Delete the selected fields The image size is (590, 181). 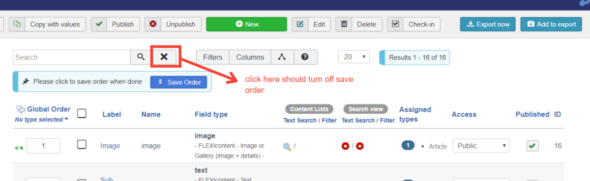[x=359, y=24]
